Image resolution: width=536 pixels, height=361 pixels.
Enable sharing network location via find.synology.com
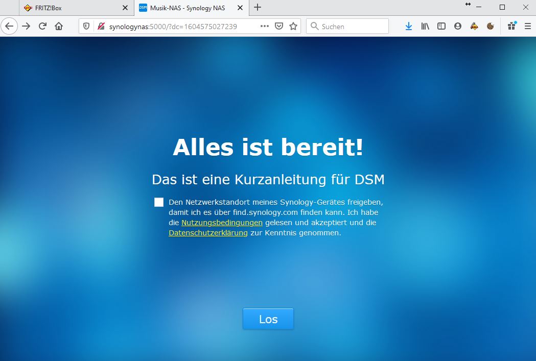tap(158, 202)
